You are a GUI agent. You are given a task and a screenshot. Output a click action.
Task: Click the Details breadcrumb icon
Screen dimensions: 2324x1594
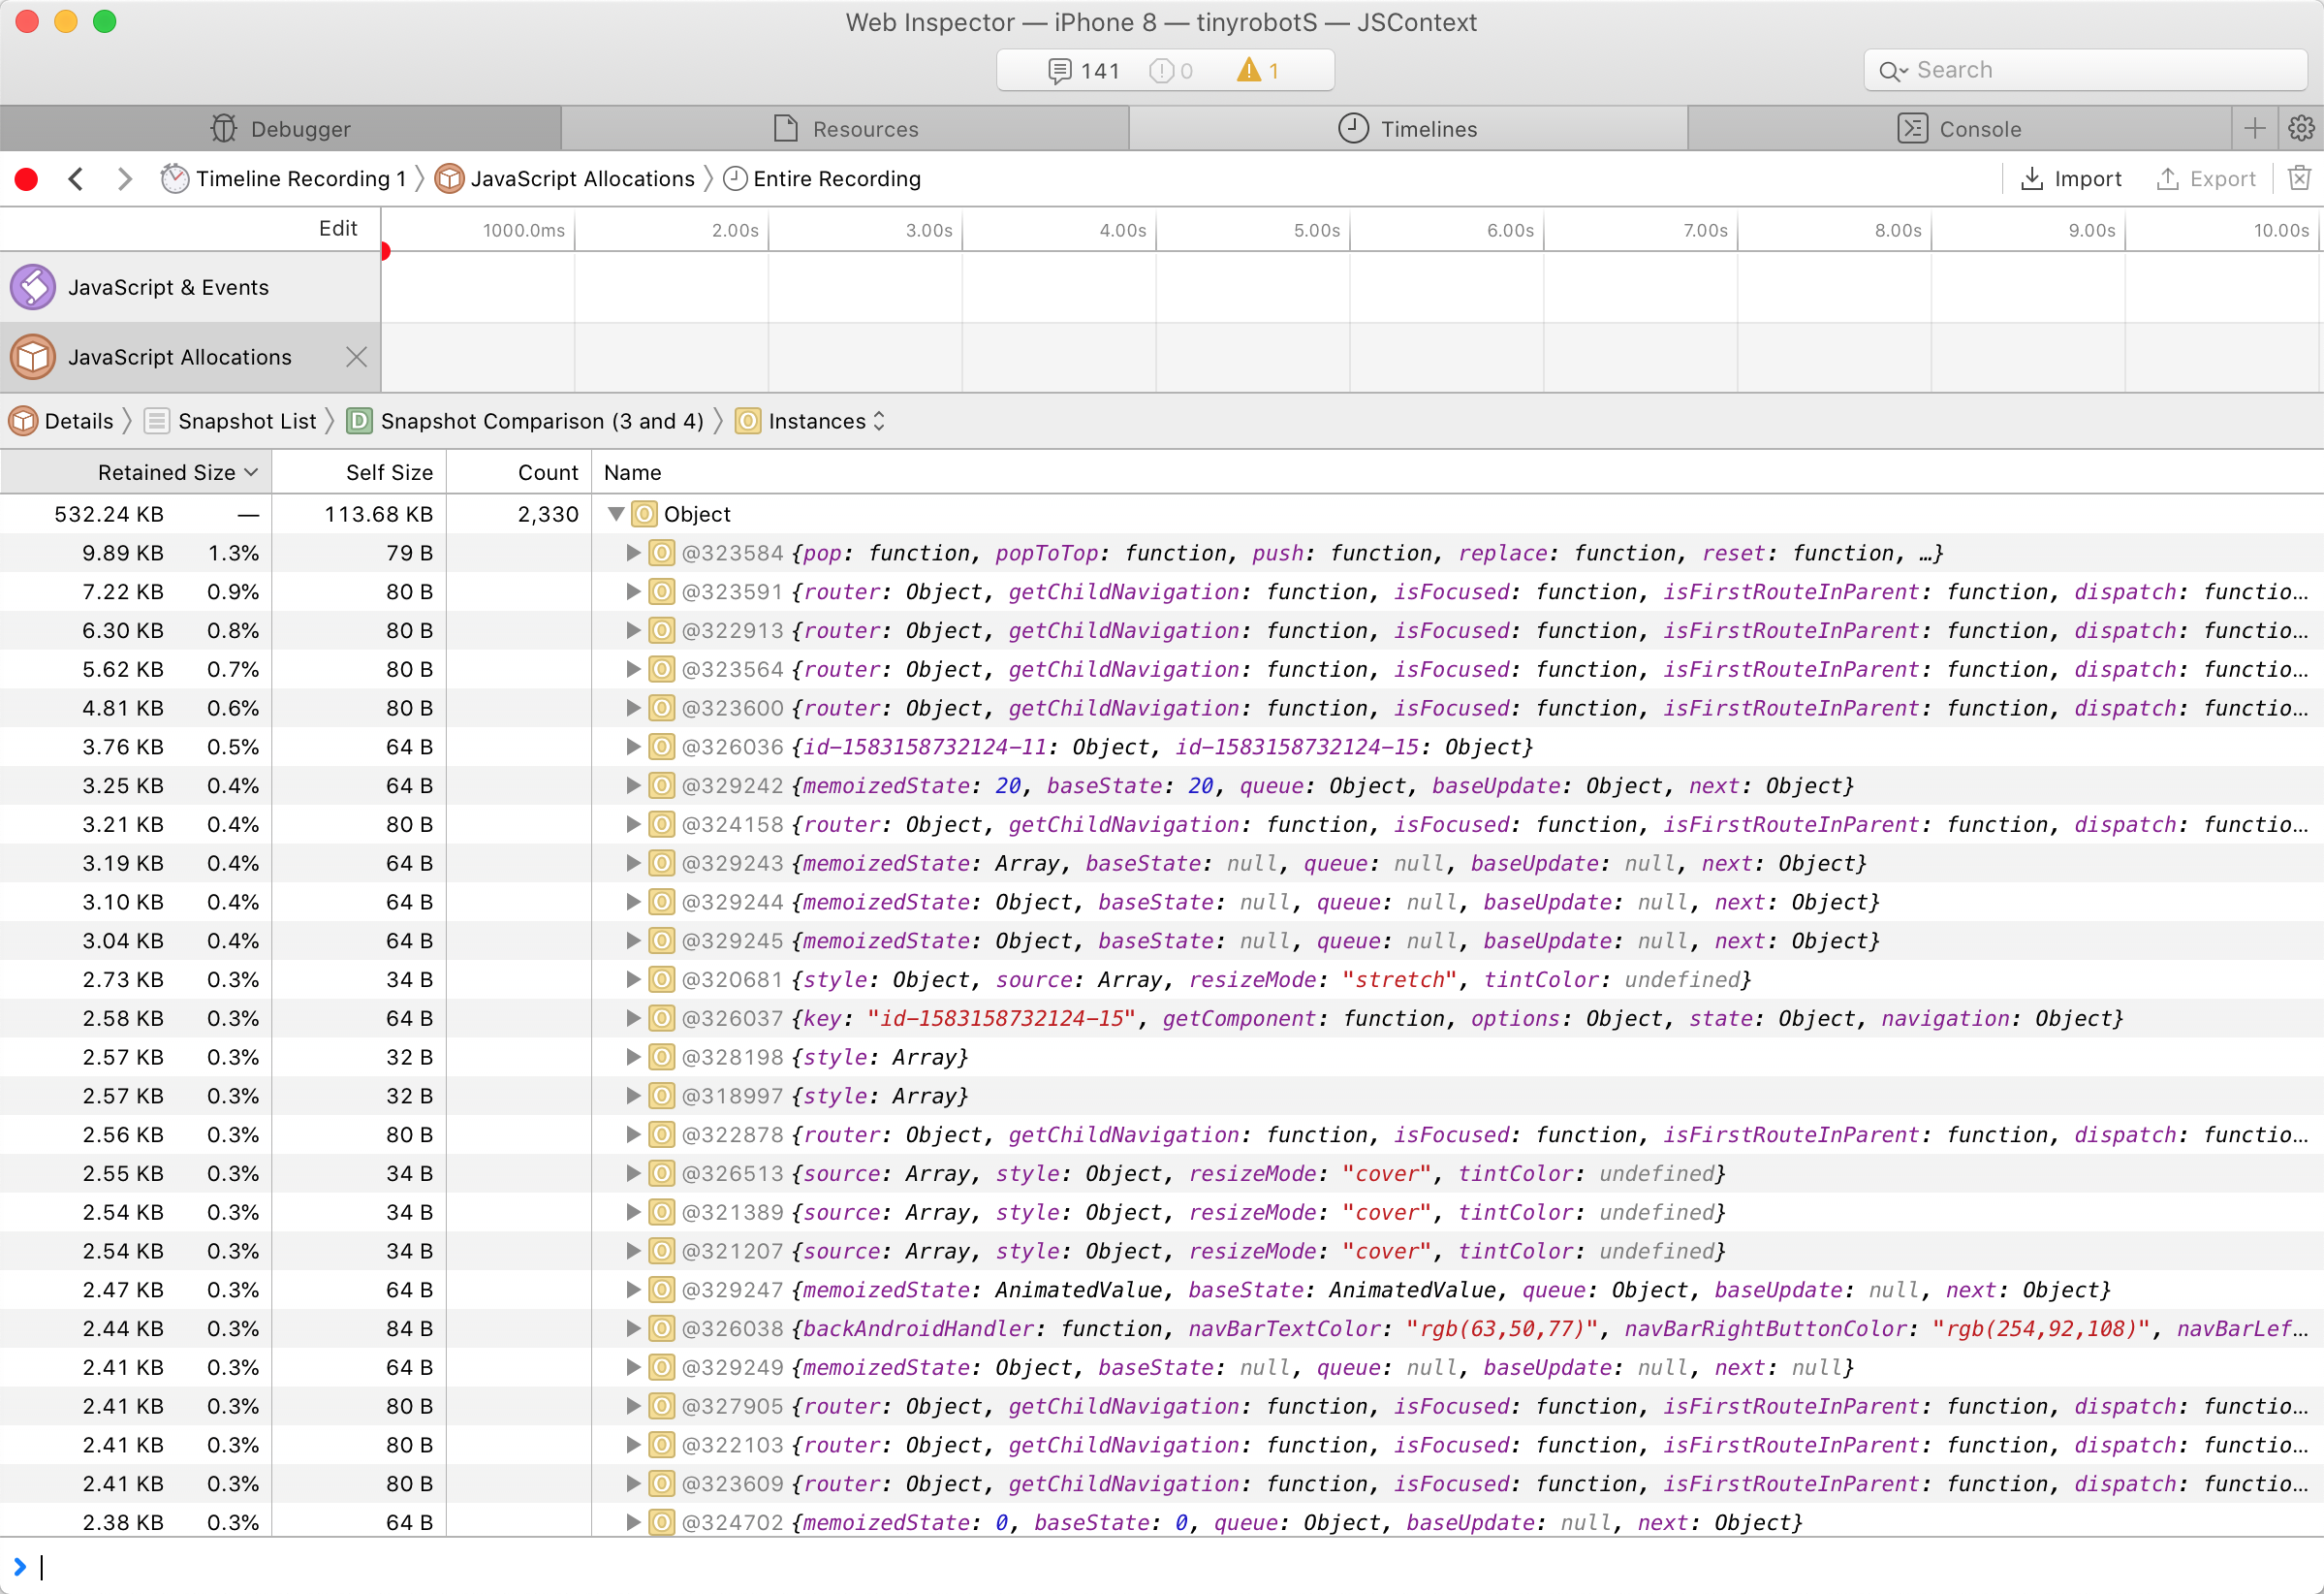point(23,421)
